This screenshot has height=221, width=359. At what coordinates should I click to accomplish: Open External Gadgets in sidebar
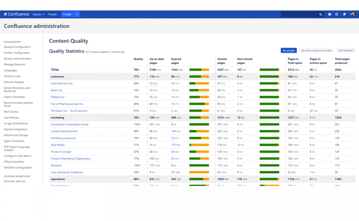pyautogui.click(x=14, y=82)
